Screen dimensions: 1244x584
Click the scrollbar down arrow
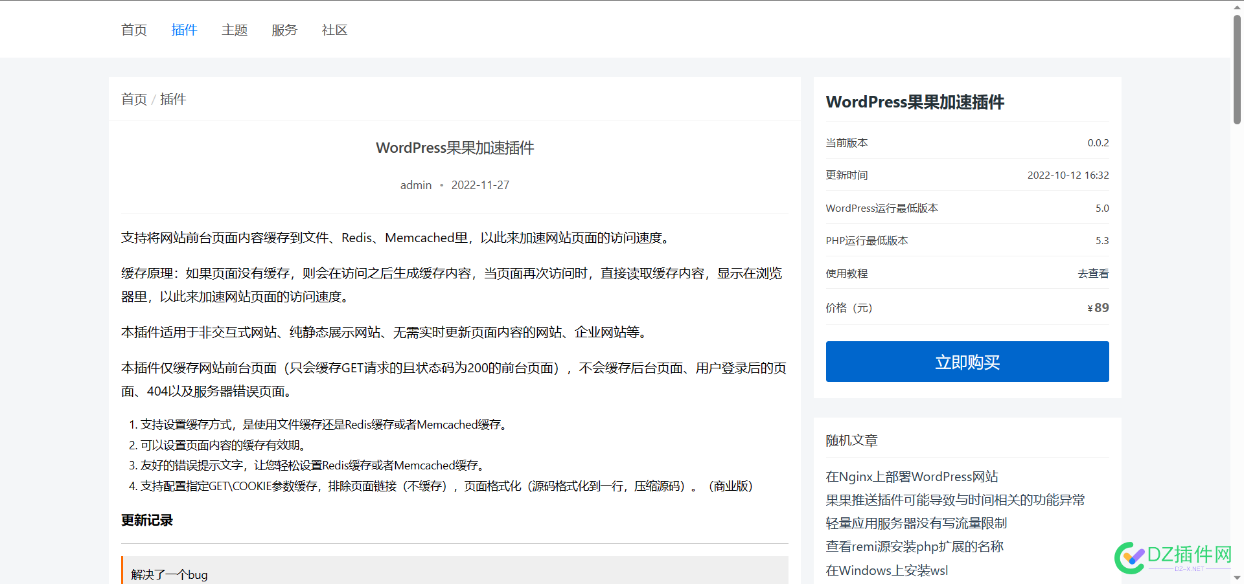(1237, 578)
